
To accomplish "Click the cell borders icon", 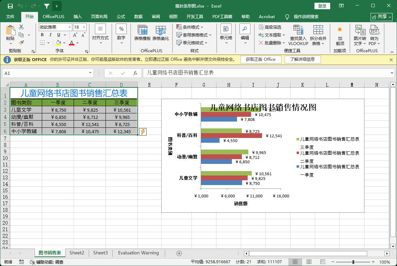I will (x=42, y=43).
